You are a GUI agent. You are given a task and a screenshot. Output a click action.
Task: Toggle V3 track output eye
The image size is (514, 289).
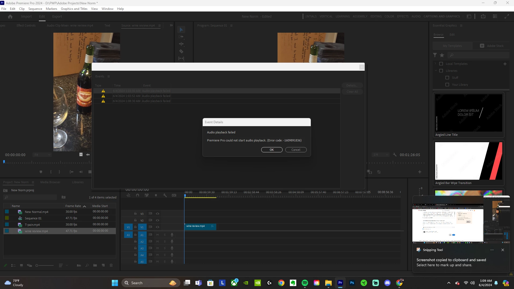point(158,214)
